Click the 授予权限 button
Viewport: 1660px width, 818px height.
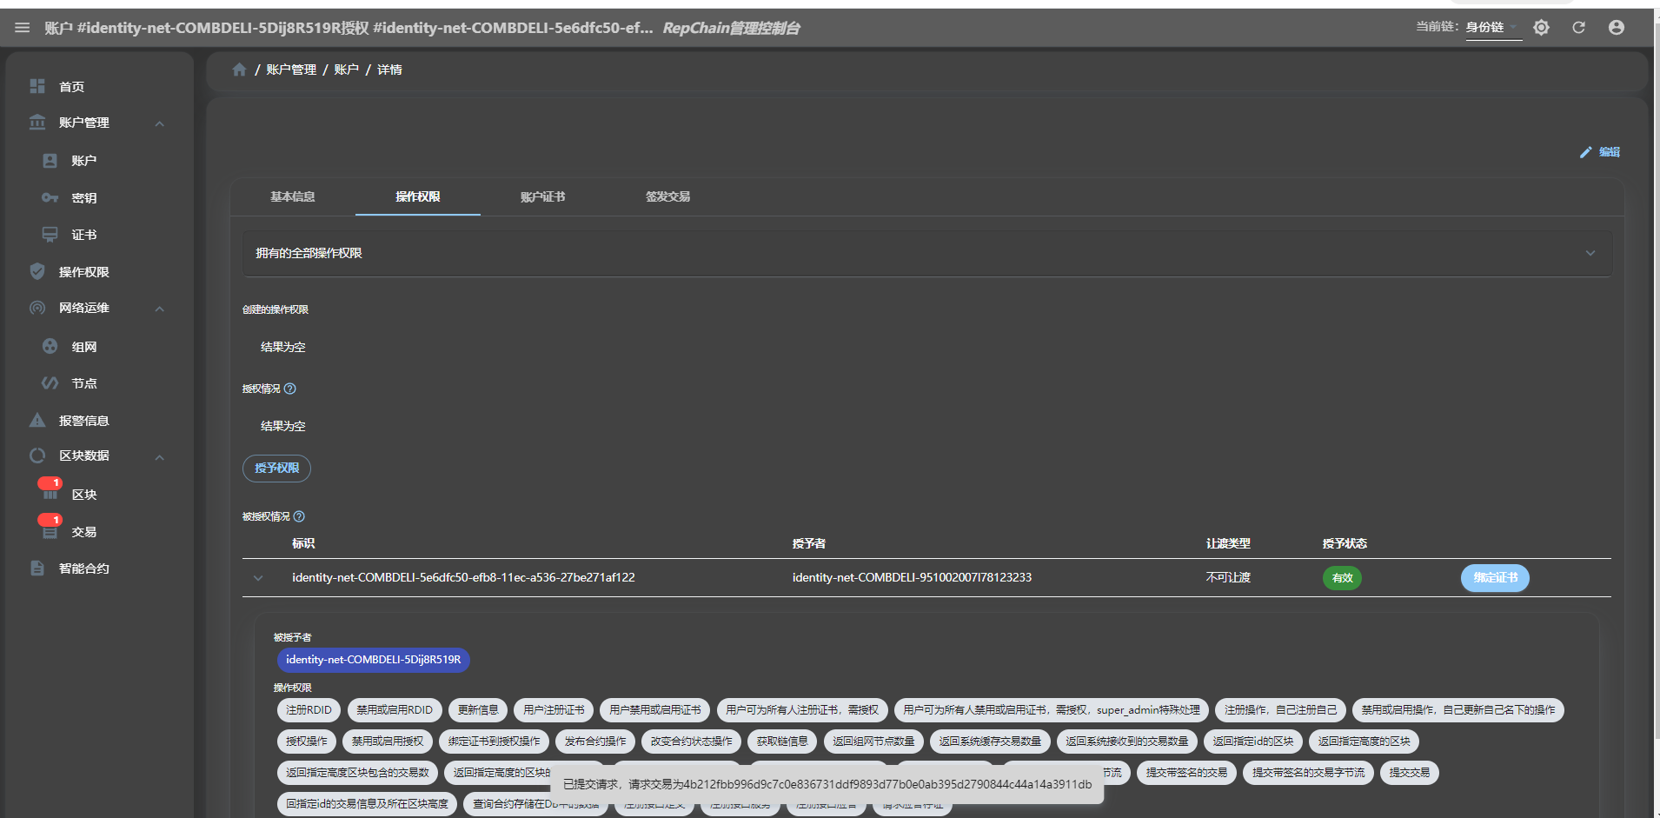(x=276, y=468)
